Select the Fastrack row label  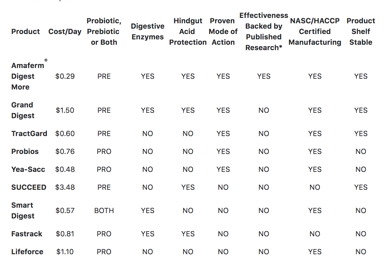(x=27, y=234)
